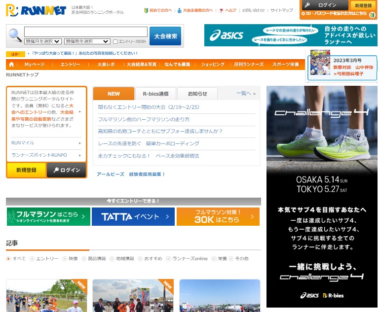Viewport: 380px width, 312px height.
Task: Open the サイトマップ link
Action: coord(282,10)
